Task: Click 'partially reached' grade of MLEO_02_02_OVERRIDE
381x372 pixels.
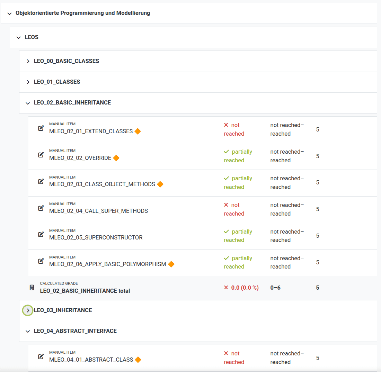Action: tap(238, 156)
